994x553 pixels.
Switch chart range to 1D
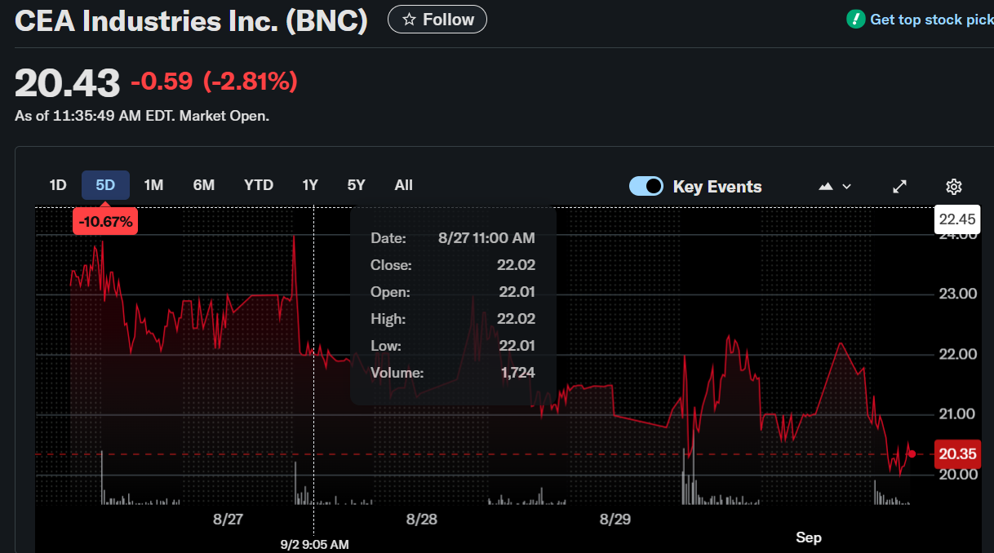[57, 185]
